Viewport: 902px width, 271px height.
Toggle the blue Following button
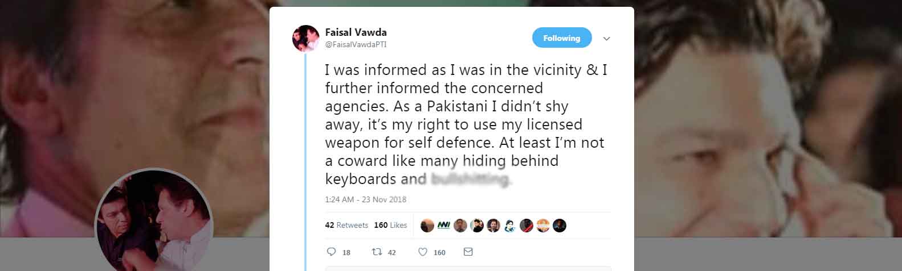pos(561,38)
